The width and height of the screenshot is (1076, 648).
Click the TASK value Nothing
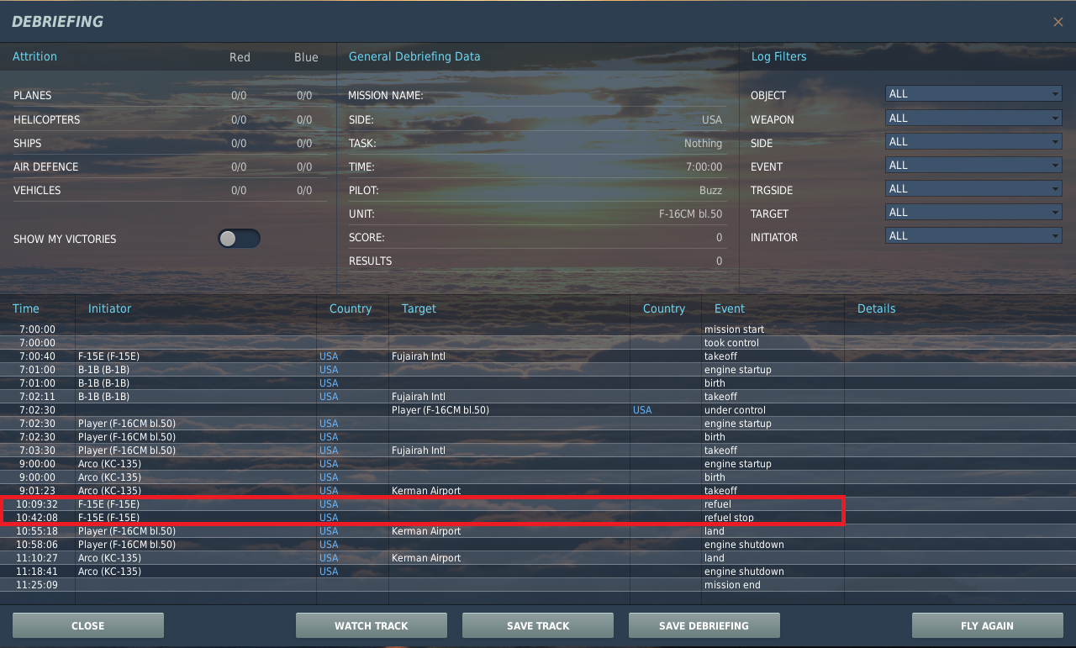tap(704, 144)
